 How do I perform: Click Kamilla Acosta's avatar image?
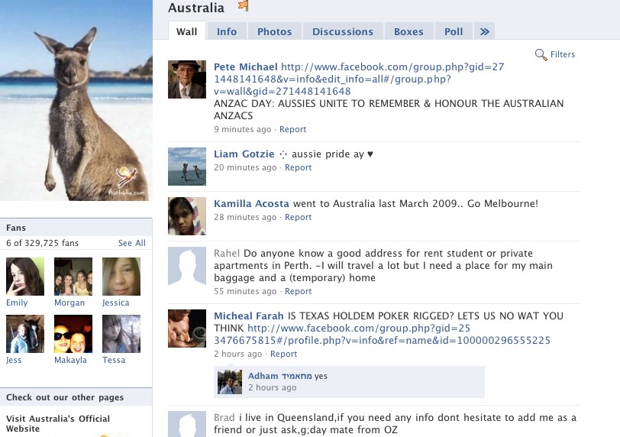coord(187,216)
